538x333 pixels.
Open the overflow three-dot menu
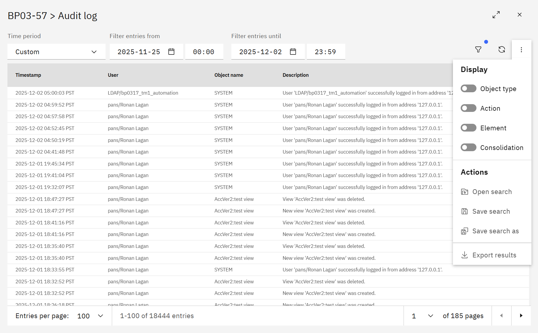521,49
